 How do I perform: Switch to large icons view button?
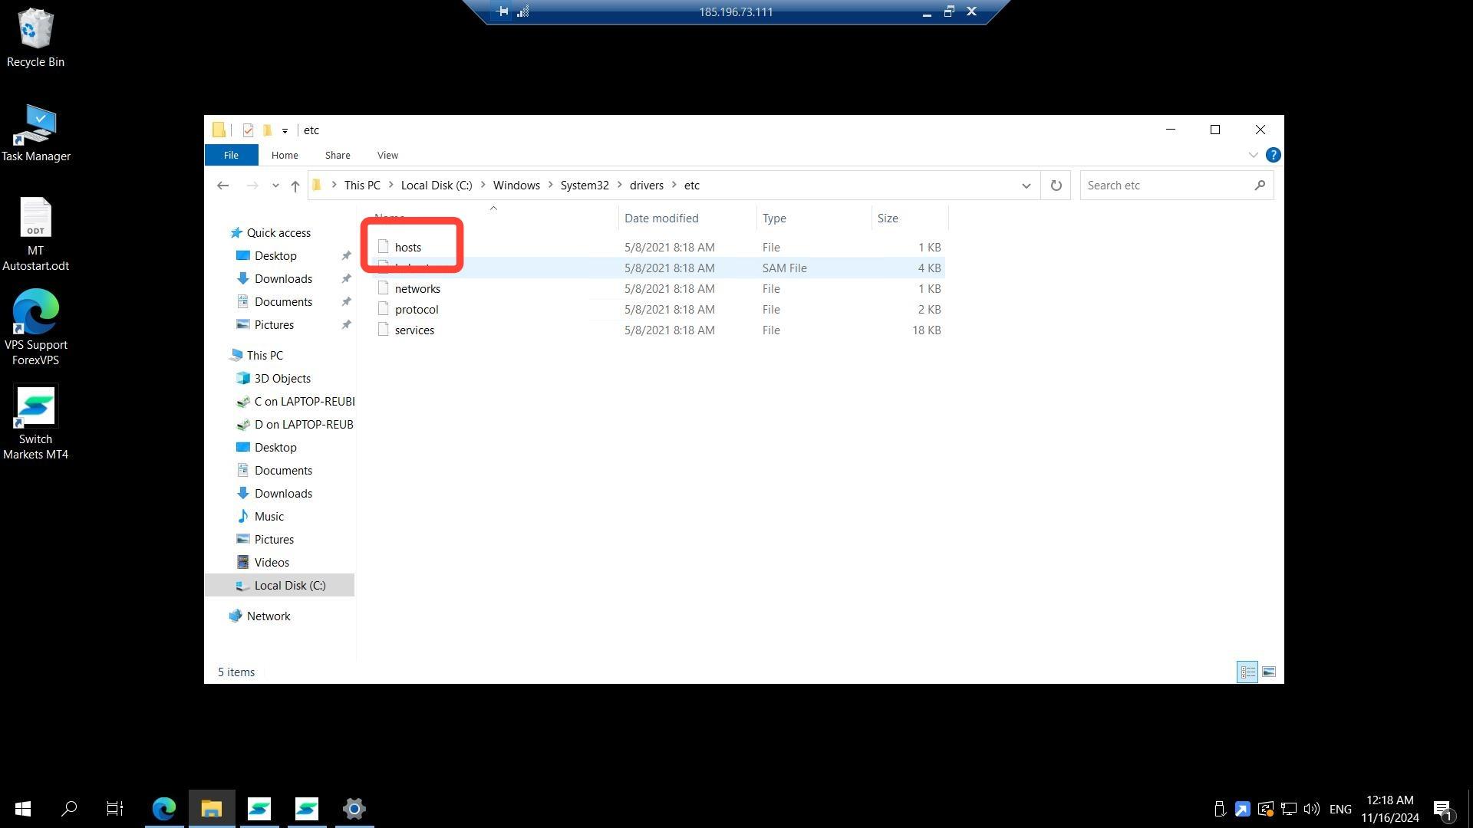click(1269, 672)
